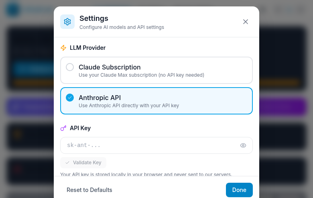Click Reset to Defaults

tap(89, 190)
